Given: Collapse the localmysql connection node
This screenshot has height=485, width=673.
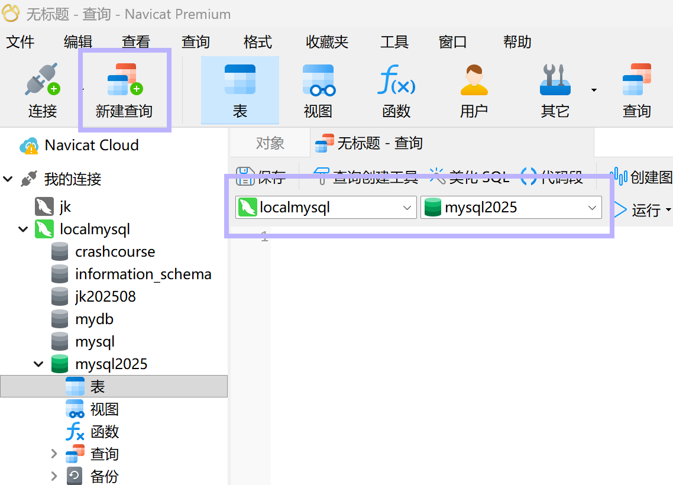Looking at the screenshot, I should [23, 229].
